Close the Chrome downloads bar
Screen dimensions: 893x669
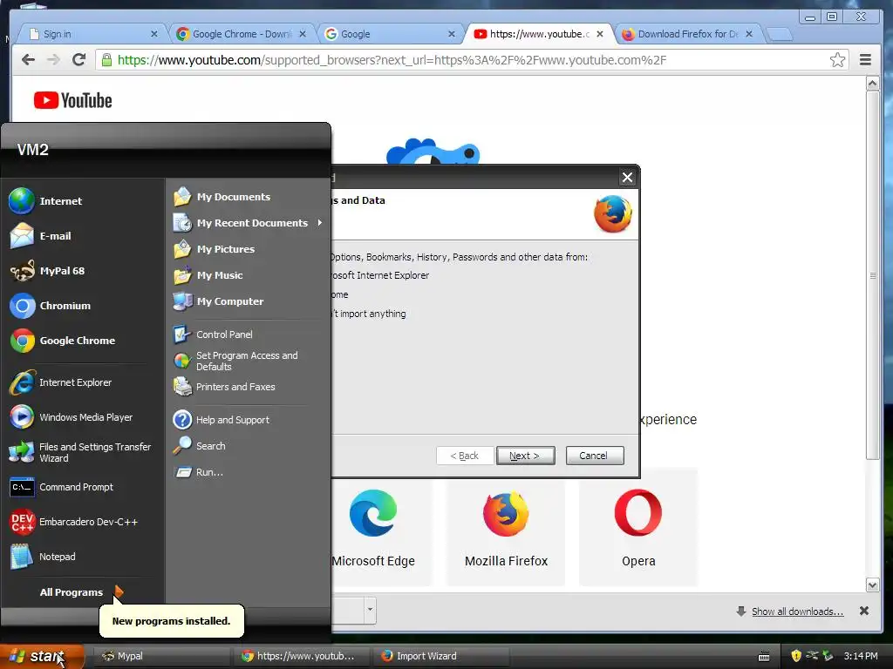click(864, 611)
